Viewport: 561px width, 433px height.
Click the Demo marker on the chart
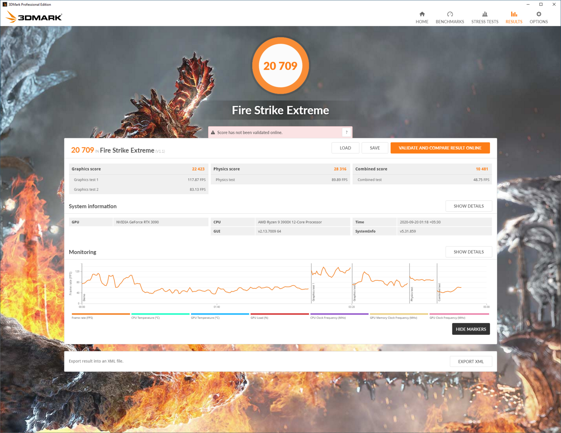pos(84,298)
